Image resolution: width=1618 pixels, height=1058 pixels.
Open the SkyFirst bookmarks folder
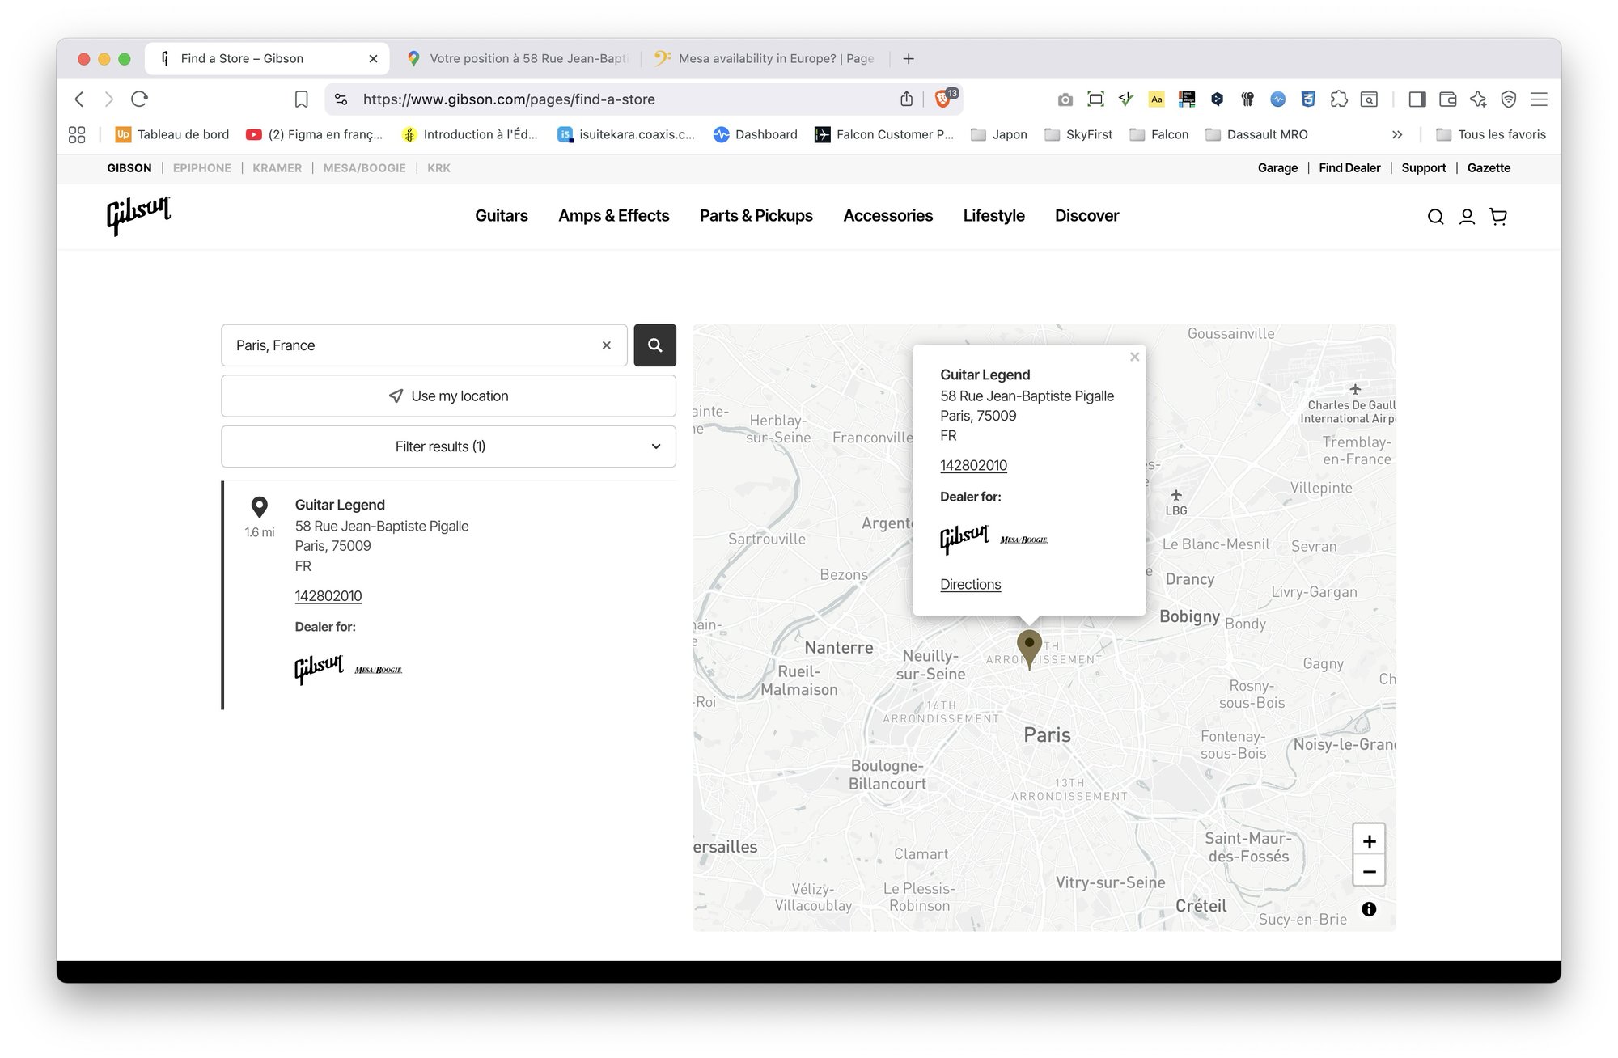point(1078,135)
